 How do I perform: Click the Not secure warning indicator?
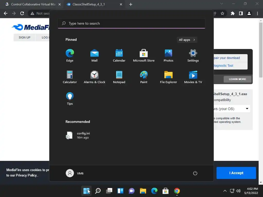(40, 13)
